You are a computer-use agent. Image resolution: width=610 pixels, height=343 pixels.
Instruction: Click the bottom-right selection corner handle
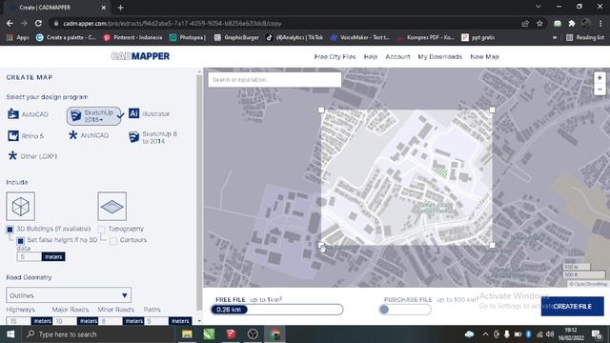point(492,246)
